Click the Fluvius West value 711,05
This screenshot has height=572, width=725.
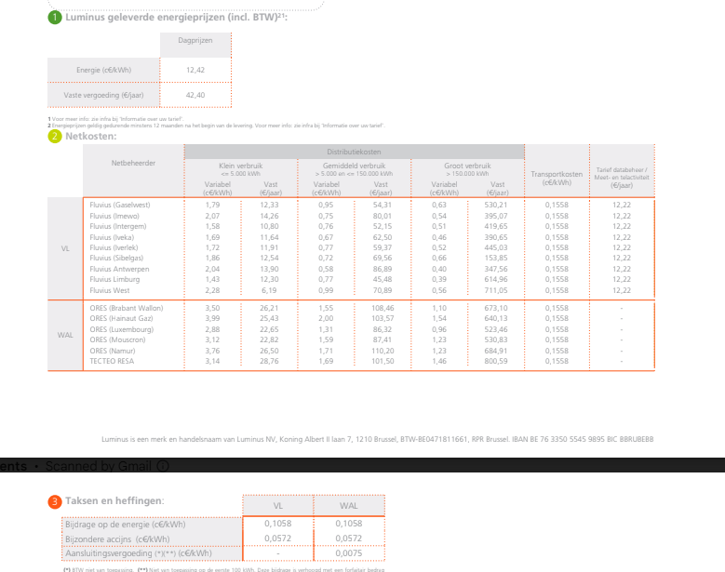coord(496,290)
